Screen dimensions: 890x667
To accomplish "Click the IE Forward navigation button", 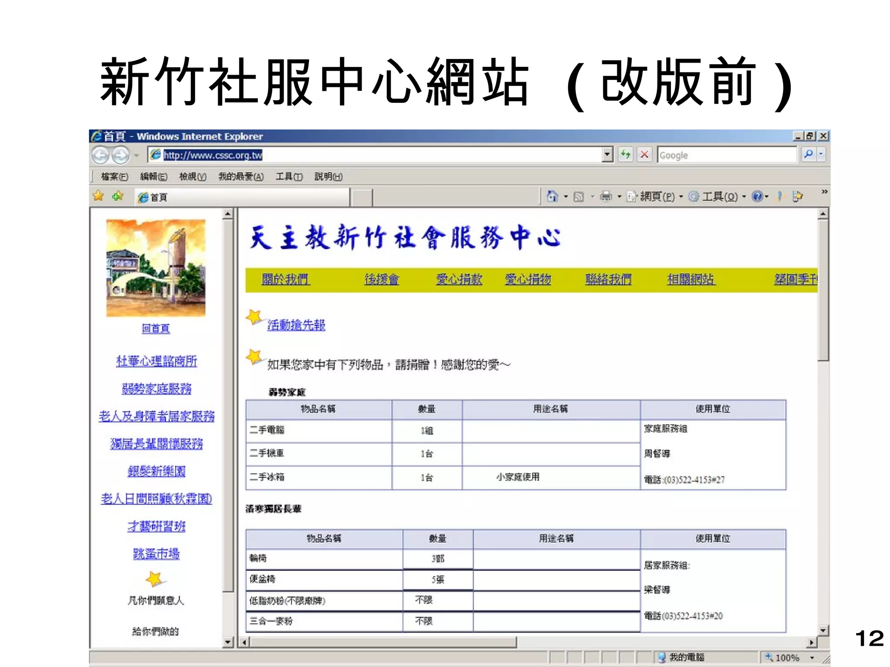I will [121, 155].
